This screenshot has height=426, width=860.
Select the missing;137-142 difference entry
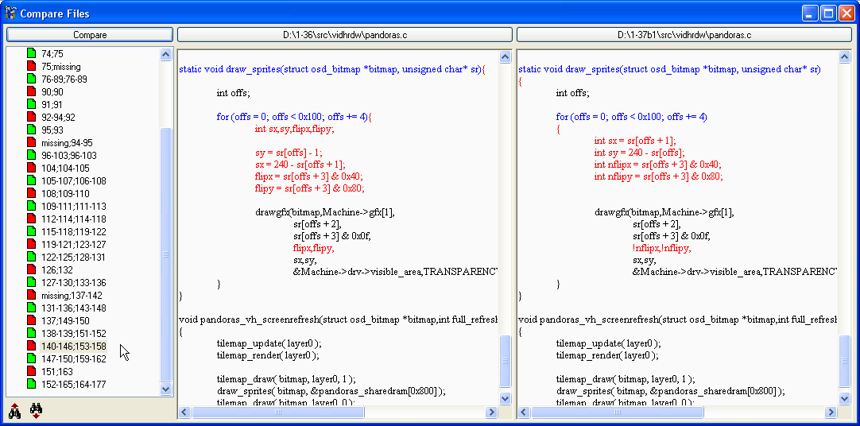[x=72, y=296]
